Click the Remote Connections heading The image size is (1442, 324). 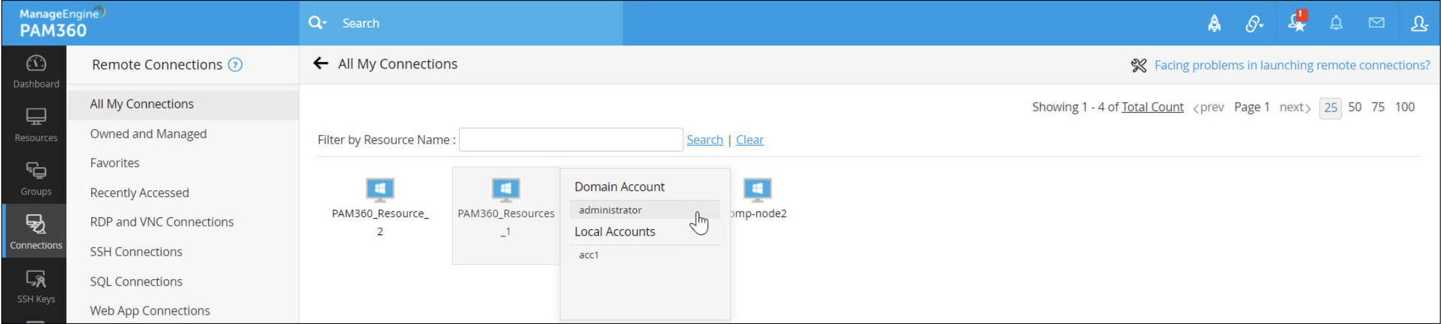[x=157, y=65]
